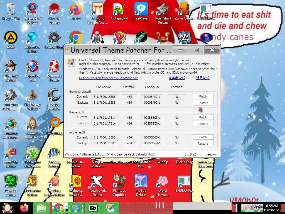Open the 远景论坛 forum link
The image size is (285, 214).
pyautogui.click(x=203, y=78)
